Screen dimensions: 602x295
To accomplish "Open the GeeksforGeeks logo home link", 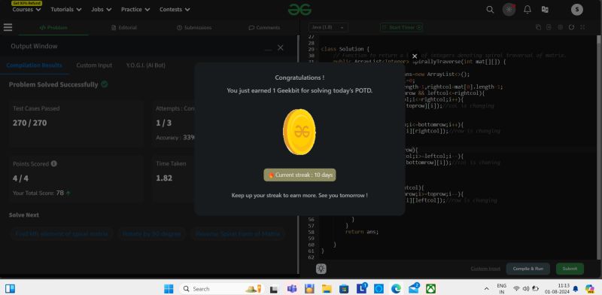I will click(x=299, y=10).
